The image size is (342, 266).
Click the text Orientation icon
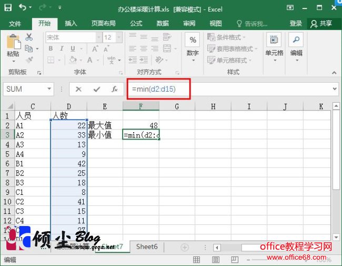pos(159,60)
